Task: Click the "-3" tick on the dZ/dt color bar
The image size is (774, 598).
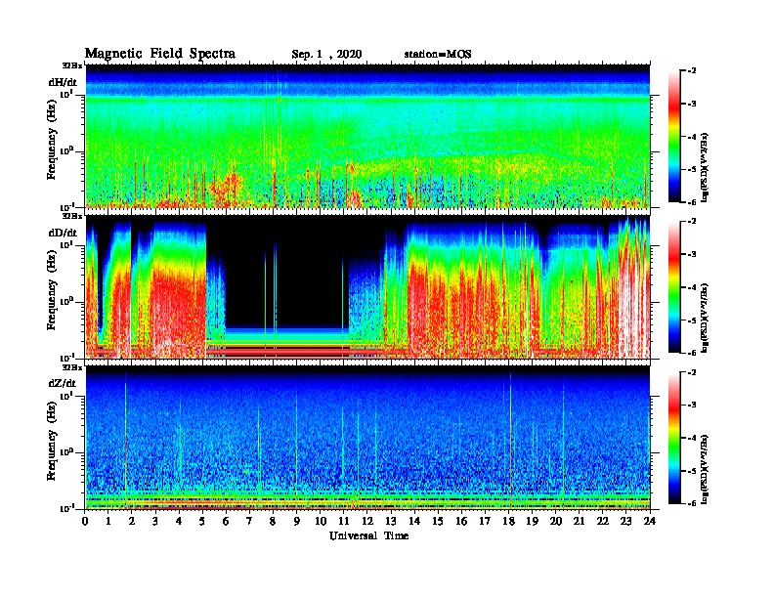Action: click(692, 406)
